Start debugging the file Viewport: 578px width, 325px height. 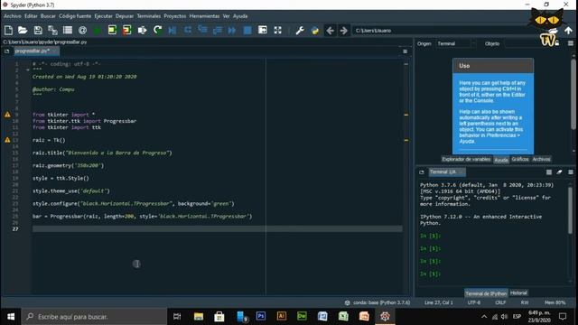[x=172, y=30]
